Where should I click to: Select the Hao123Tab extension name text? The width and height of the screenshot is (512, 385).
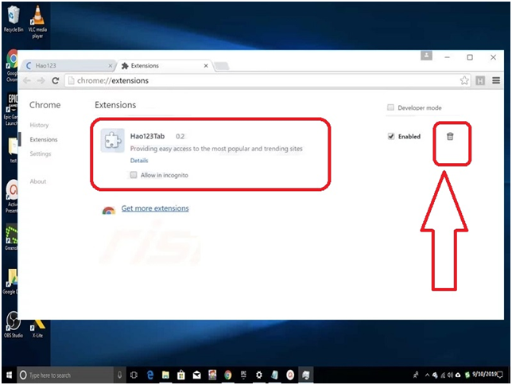[x=147, y=136]
